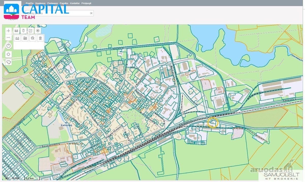Delete measurements with the trash icon
This screenshot has height=182, width=305.
pyautogui.click(x=40, y=38)
